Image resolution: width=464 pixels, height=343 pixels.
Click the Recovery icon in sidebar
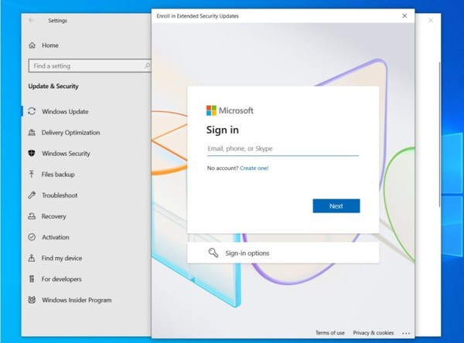pos(32,216)
